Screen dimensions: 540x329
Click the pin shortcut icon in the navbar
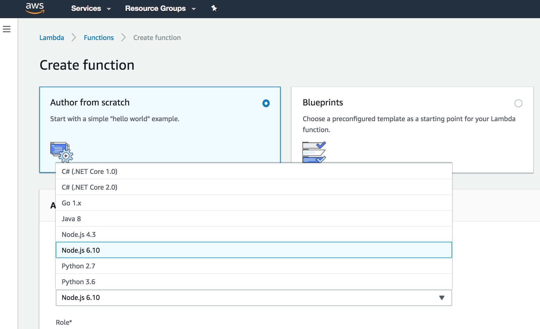point(214,8)
